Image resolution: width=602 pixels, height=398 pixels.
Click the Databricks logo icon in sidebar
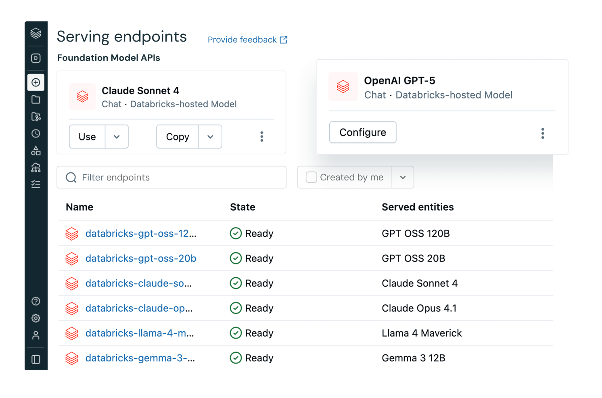click(36, 33)
